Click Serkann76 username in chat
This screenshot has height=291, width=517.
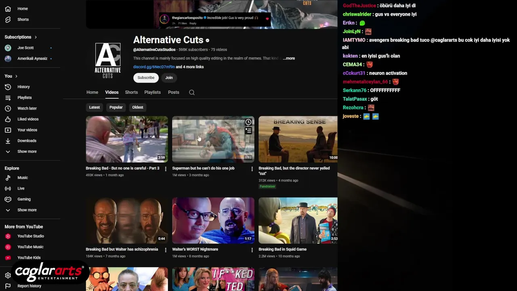[355, 91]
